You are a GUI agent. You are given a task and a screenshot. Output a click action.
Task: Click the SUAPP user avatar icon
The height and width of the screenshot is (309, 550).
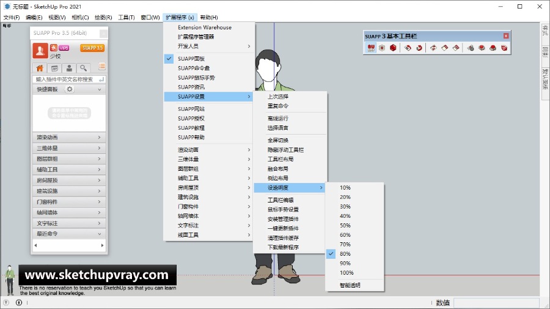point(40,51)
